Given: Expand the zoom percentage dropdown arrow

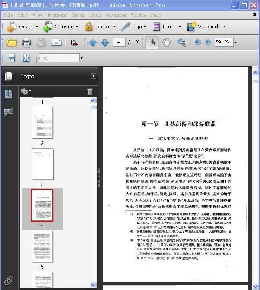Looking at the screenshot, I should 235,42.
